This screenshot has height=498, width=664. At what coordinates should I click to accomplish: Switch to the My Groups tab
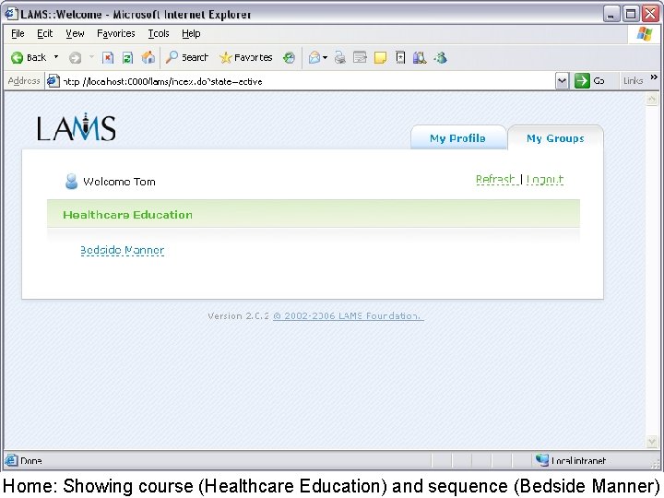click(x=555, y=138)
